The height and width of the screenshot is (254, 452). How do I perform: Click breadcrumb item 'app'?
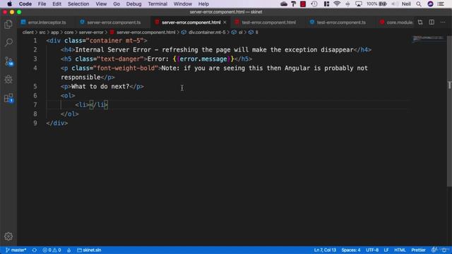55,32
